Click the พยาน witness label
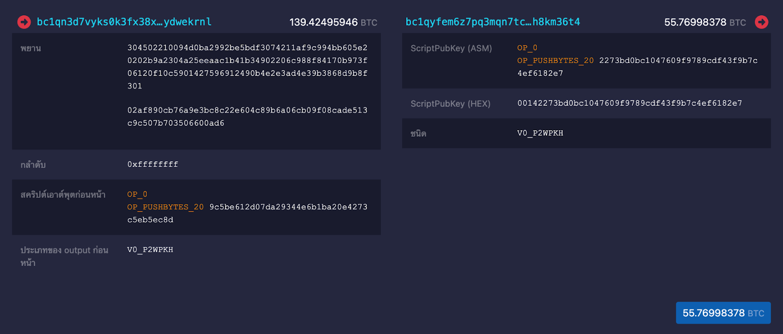The height and width of the screenshot is (334, 783). click(31, 48)
